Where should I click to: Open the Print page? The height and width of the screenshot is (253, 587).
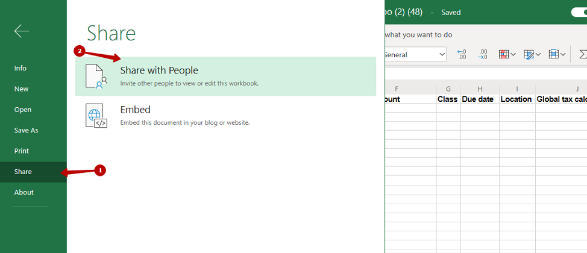coord(21,151)
